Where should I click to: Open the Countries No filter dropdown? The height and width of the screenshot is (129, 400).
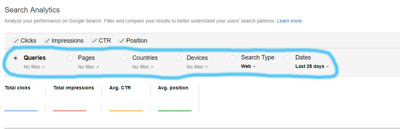coord(143,67)
